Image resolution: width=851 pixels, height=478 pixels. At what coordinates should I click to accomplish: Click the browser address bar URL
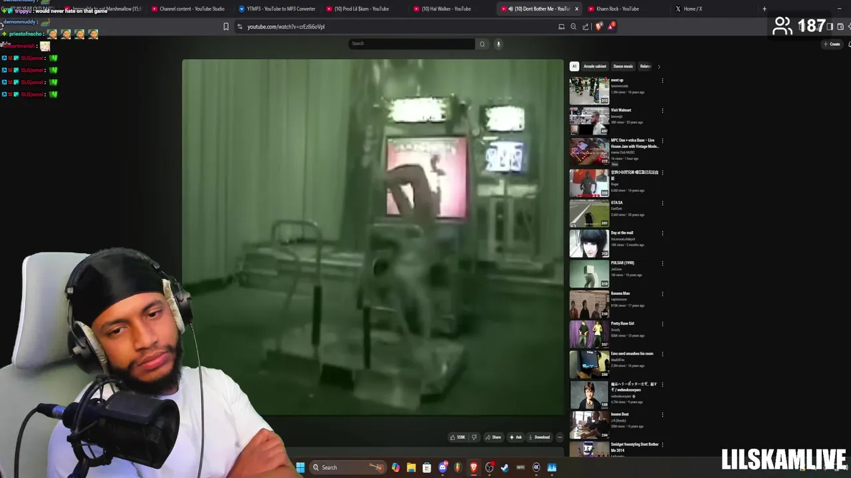pyautogui.click(x=286, y=27)
